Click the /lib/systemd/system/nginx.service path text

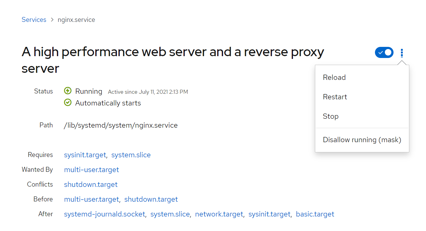tap(121, 125)
